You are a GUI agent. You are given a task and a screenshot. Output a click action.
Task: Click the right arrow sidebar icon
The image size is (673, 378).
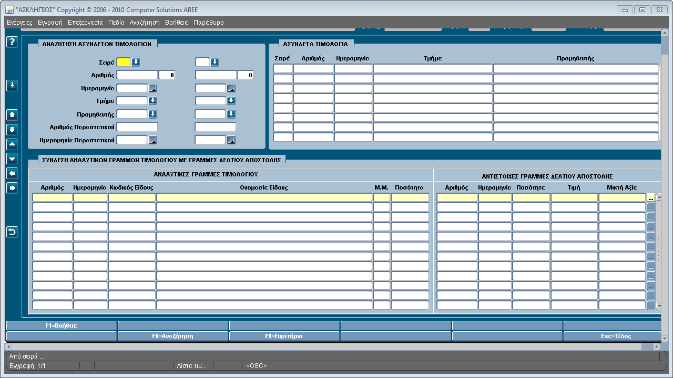[12, 188]
